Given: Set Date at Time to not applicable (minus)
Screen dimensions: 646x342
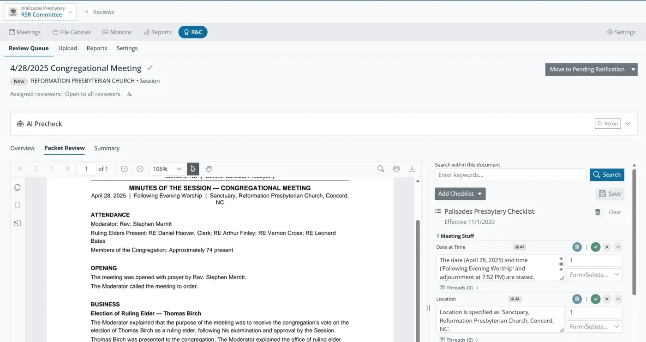Looking at the screenshot, I should [618, 247].
